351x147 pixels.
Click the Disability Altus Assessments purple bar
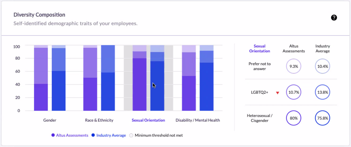[x=189, y=78]
